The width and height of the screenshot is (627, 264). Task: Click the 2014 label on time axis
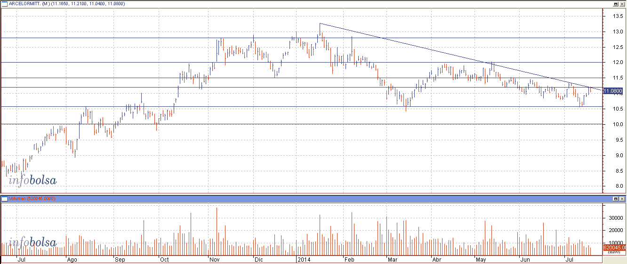point(303,259)
